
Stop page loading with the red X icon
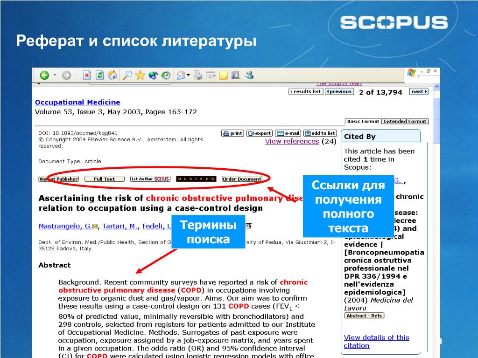[x=87, y=75]
